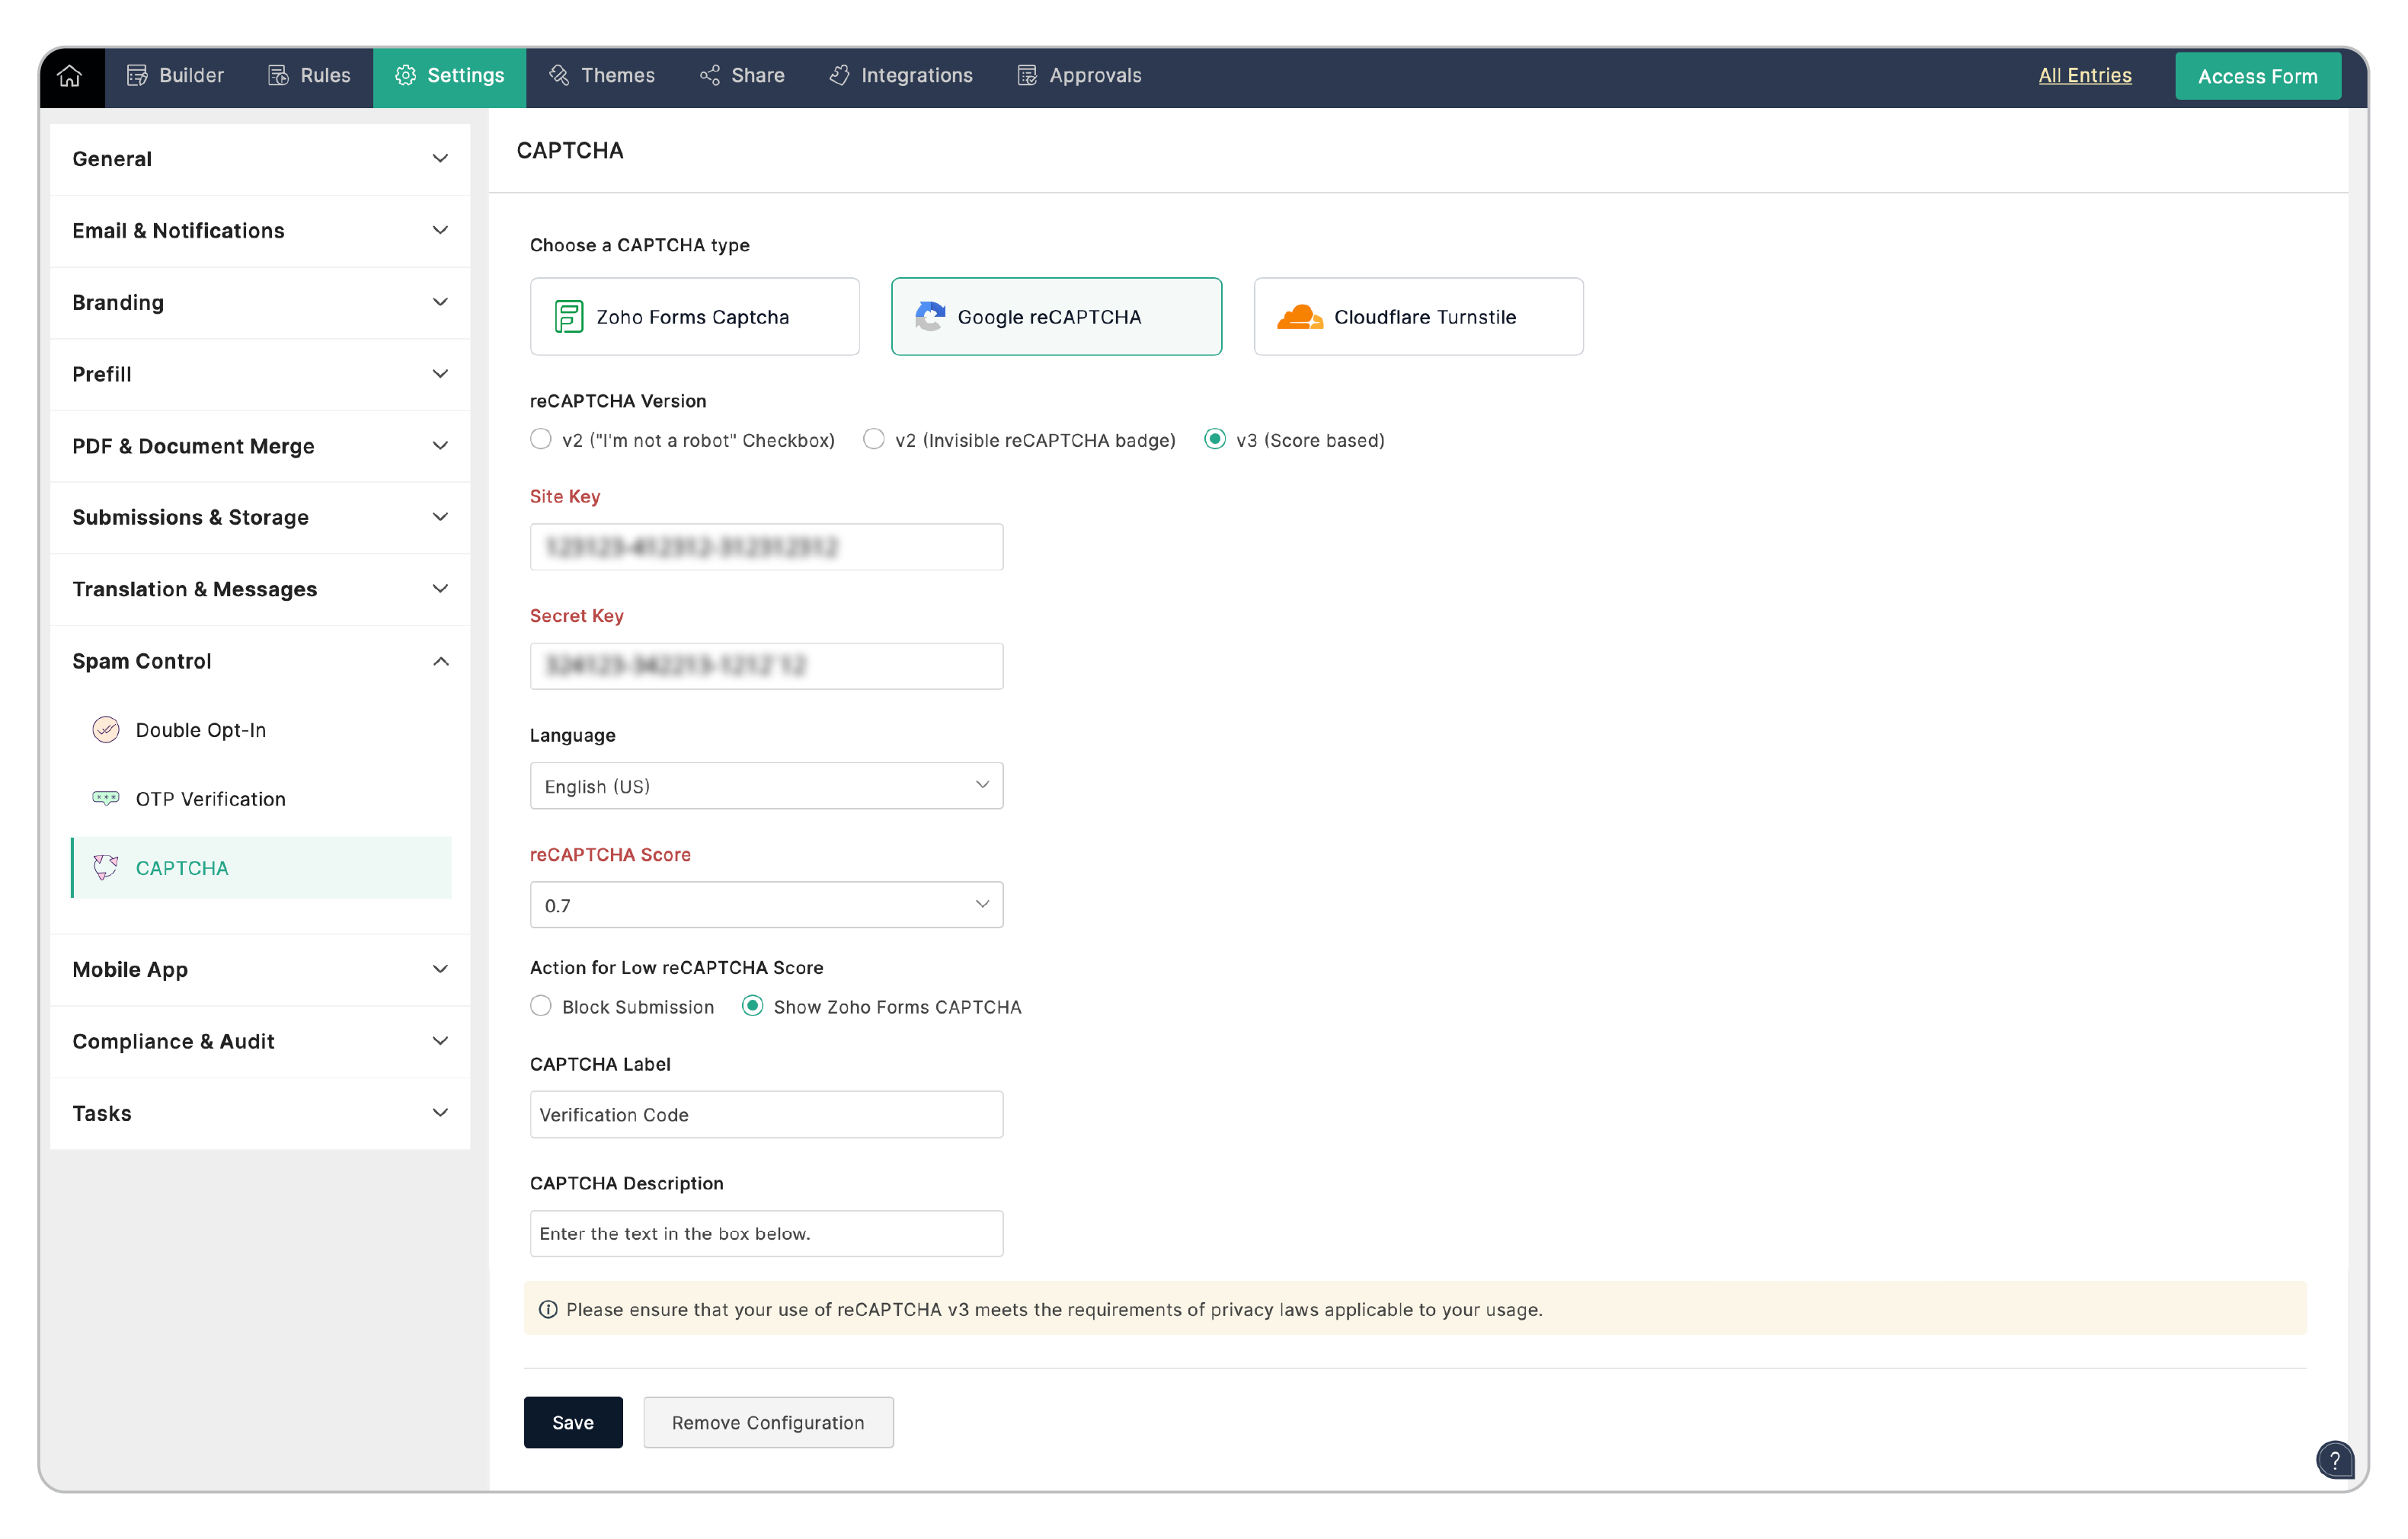
Task: Open OTP Verification via its icon
Action: [x=105, y=799]
